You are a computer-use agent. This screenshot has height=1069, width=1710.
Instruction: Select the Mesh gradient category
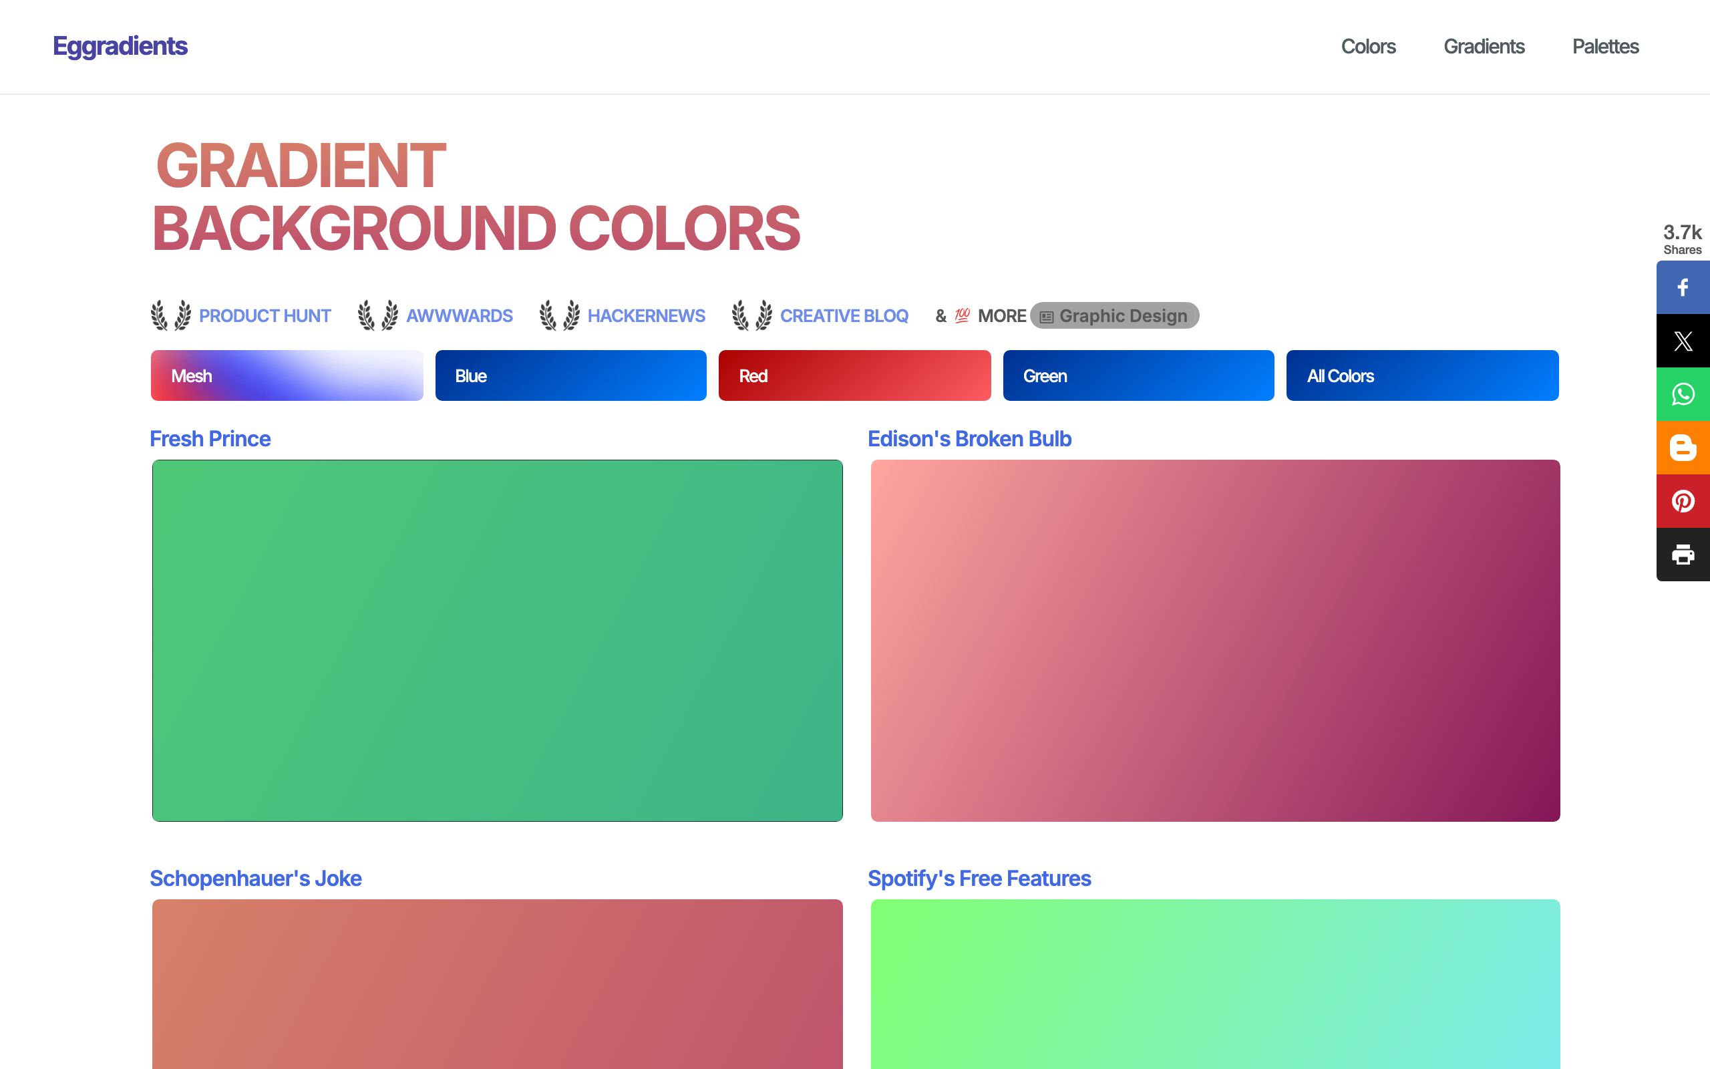[287, 375]
